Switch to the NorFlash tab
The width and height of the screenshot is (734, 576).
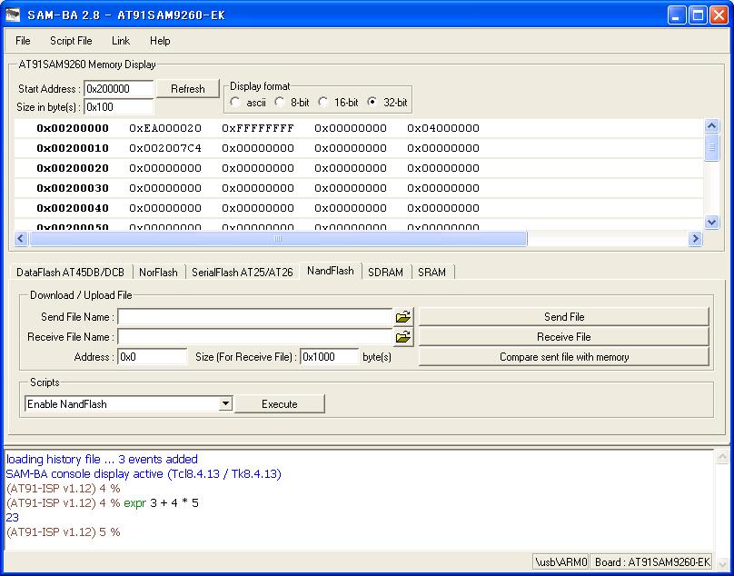click(x=158, y=272)
